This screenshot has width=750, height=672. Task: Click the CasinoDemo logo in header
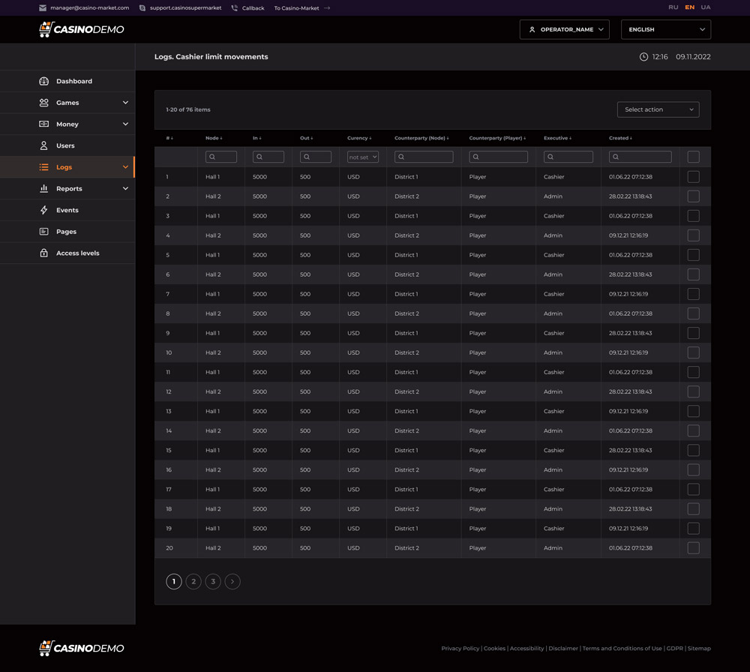tap(81, 29)
